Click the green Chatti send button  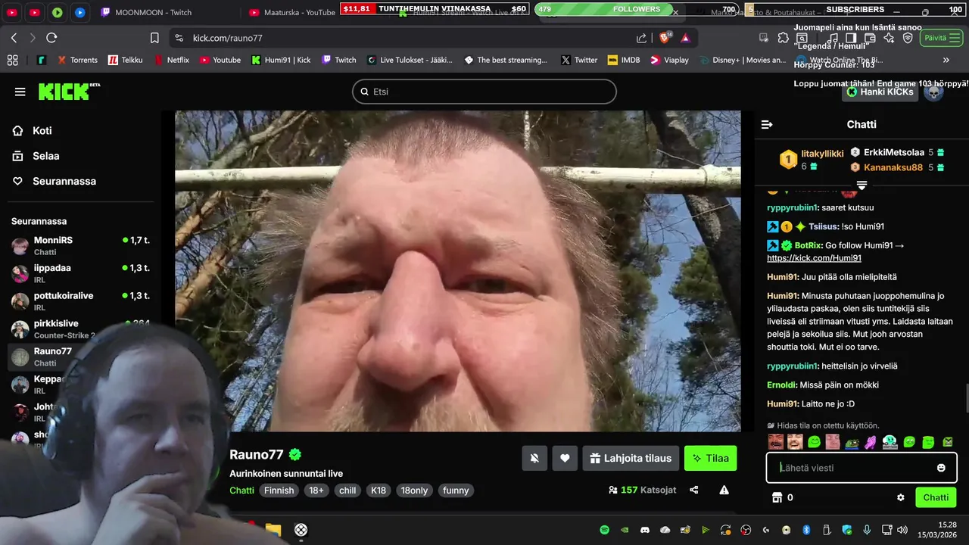tap(936, 497)
